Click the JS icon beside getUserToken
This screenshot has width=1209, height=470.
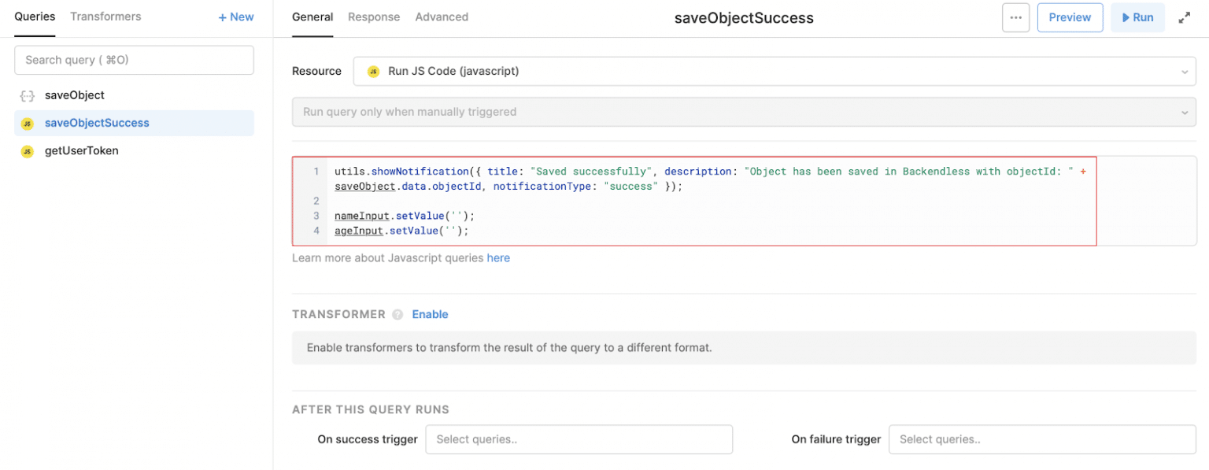click(x=29, y=150)
